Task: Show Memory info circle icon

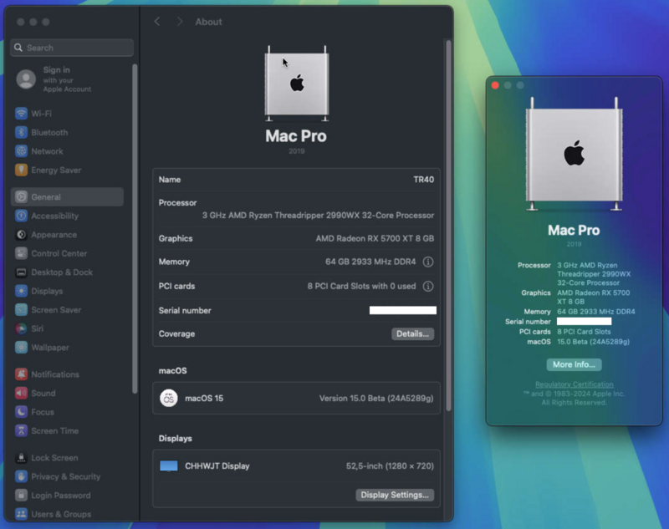Action: [x=428, y=262]
